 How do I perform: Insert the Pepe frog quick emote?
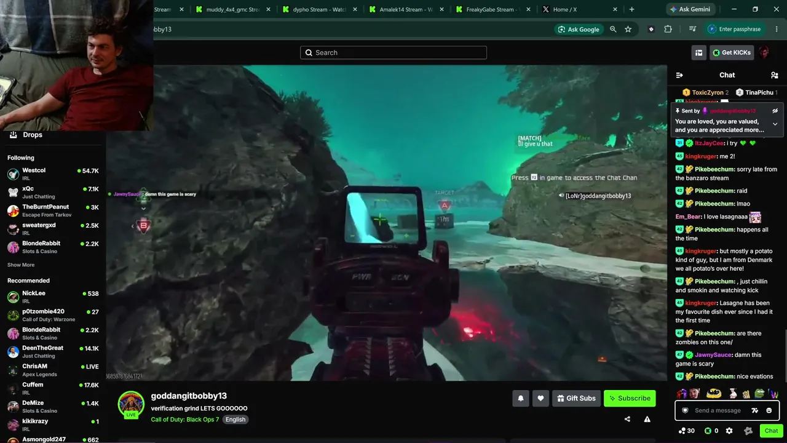760,393
